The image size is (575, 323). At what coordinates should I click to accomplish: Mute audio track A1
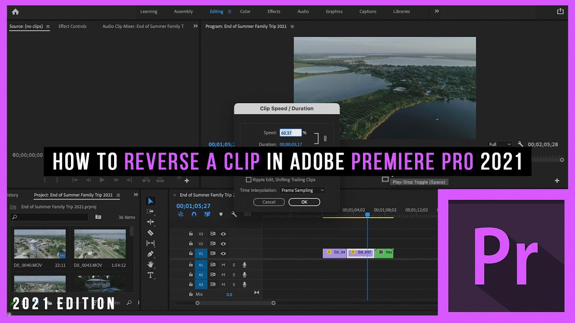pos(223,265)
